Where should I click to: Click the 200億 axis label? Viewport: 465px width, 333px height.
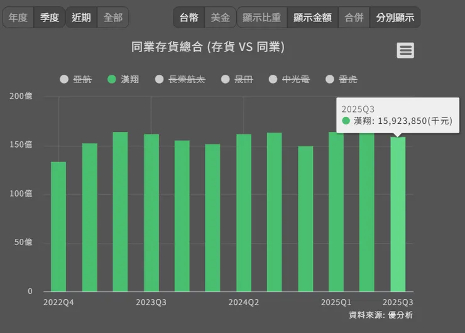[21, 96]
